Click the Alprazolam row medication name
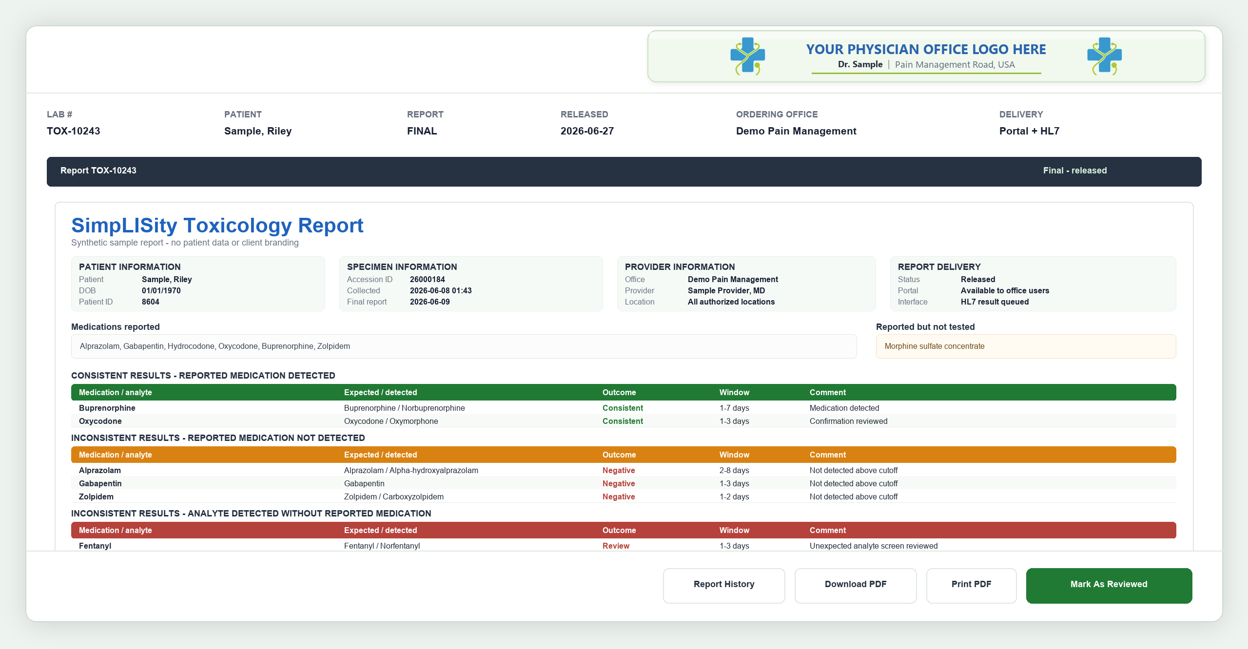Viewport: 1248px width, 649px height. [100, 470]
